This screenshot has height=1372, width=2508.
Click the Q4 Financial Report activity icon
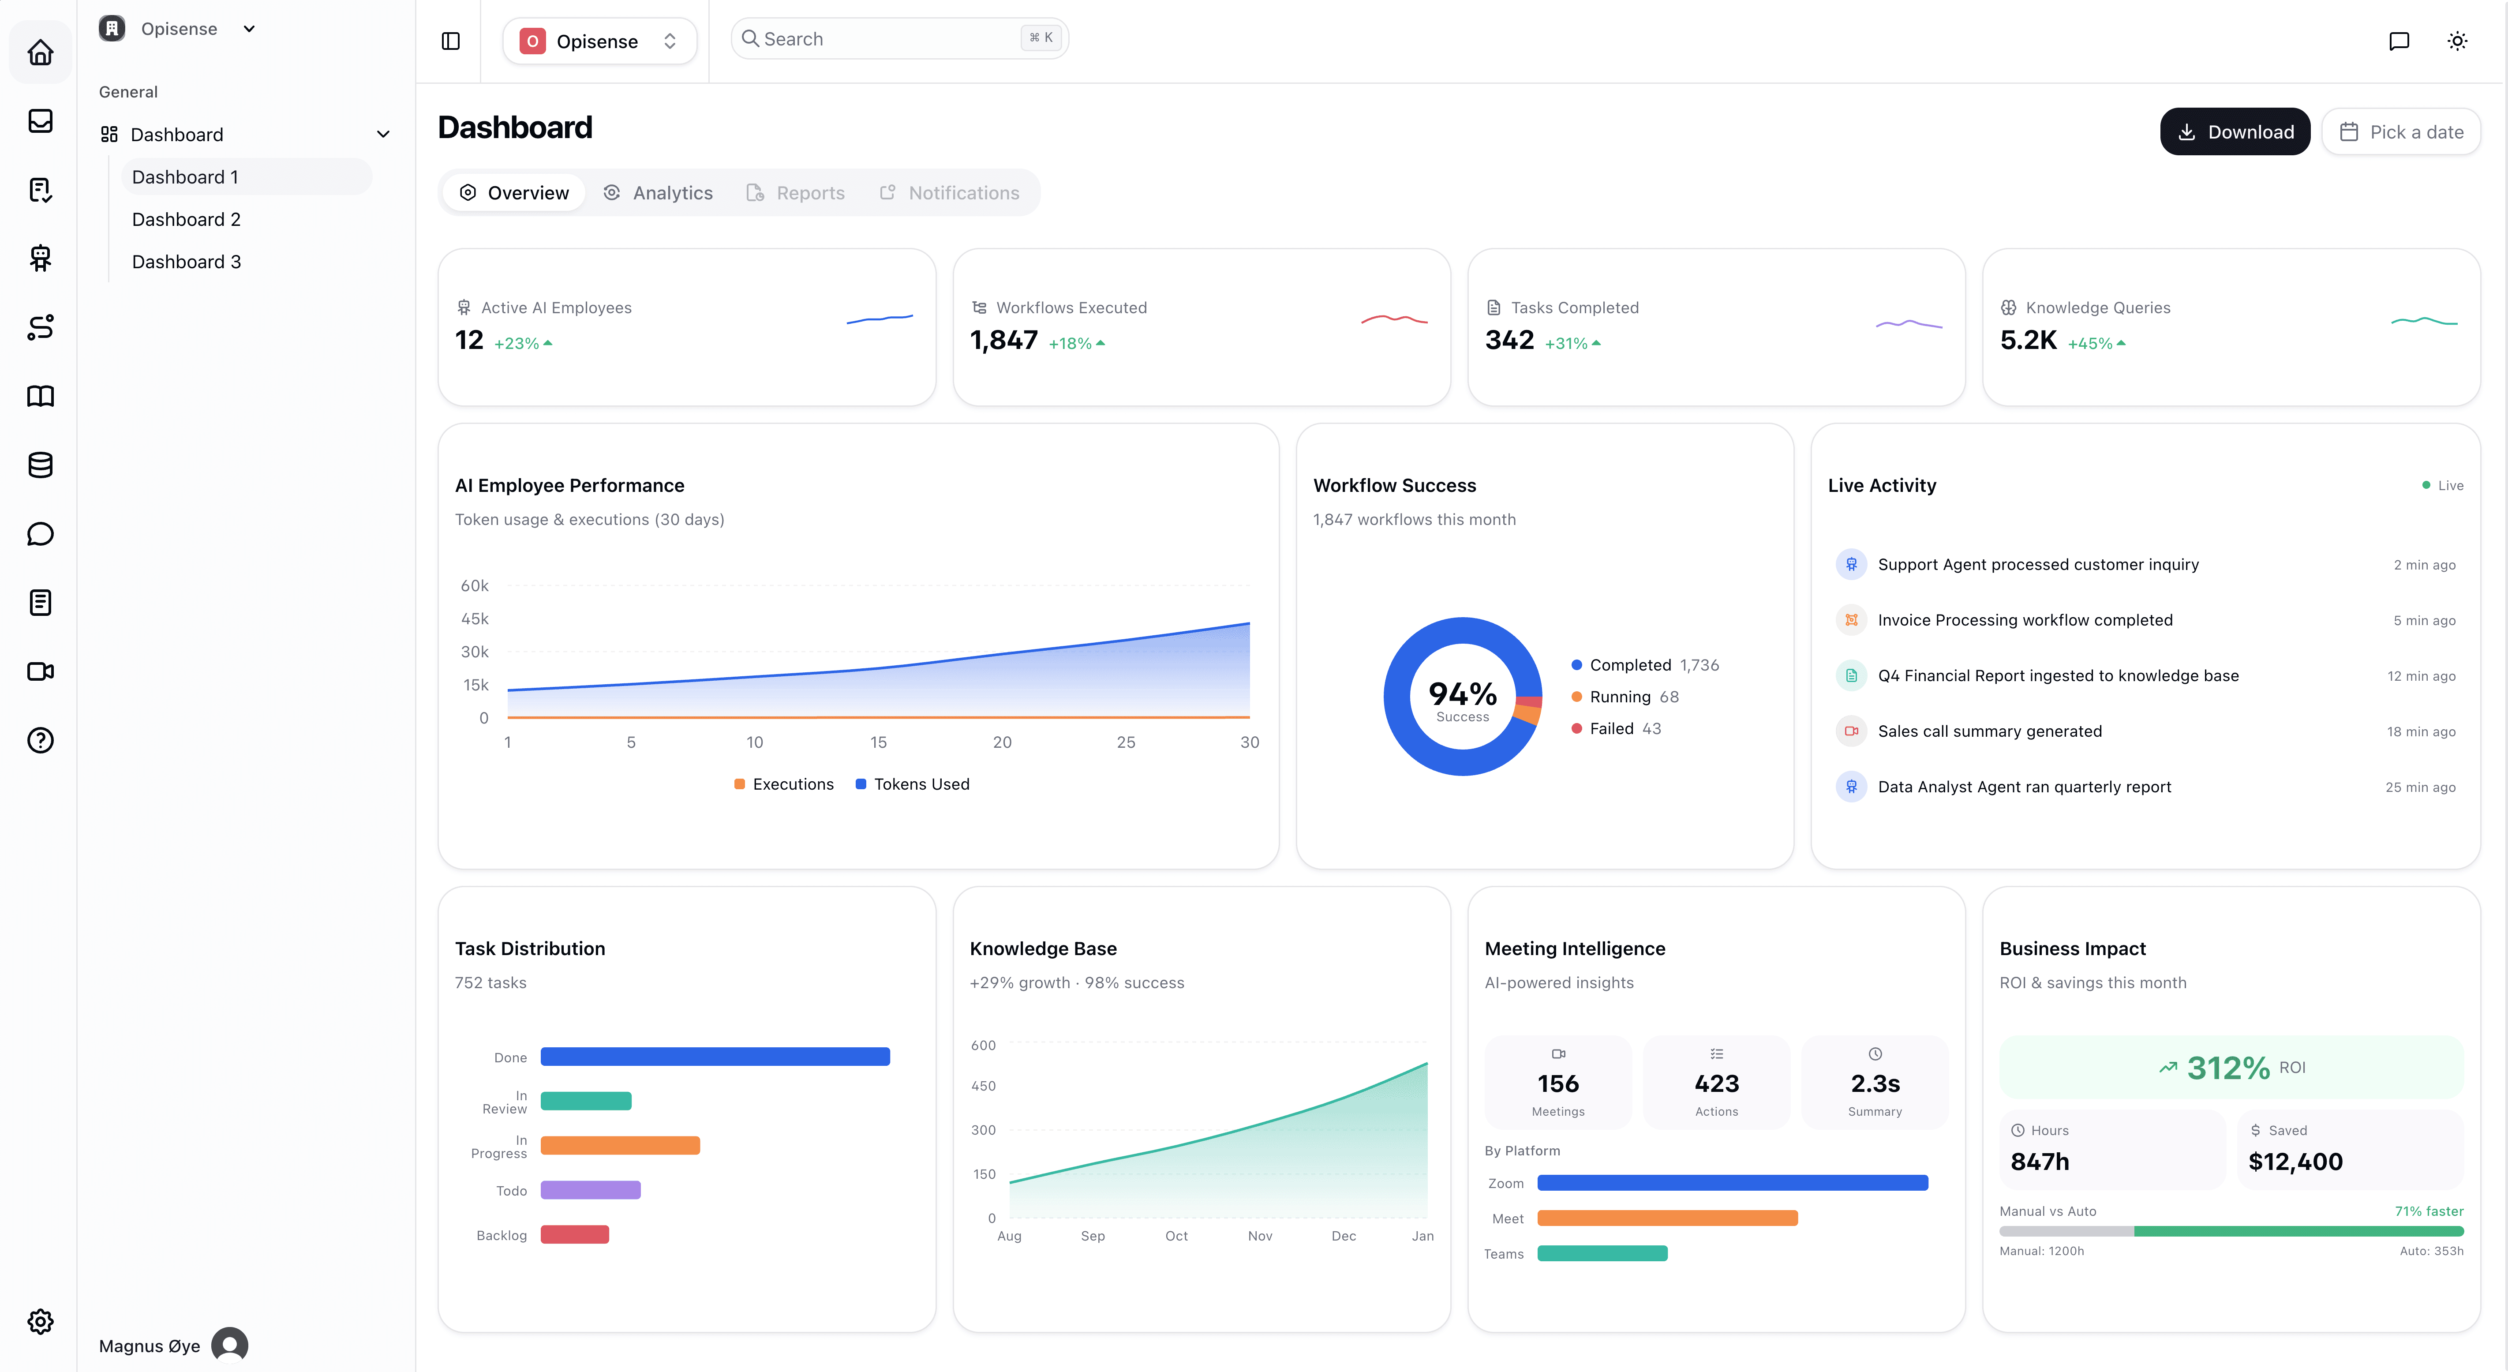click(1851, 676)
